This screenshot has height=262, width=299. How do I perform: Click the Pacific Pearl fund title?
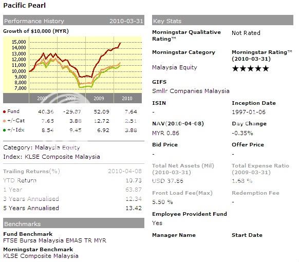pyautogui.click(x=25, y=5)
